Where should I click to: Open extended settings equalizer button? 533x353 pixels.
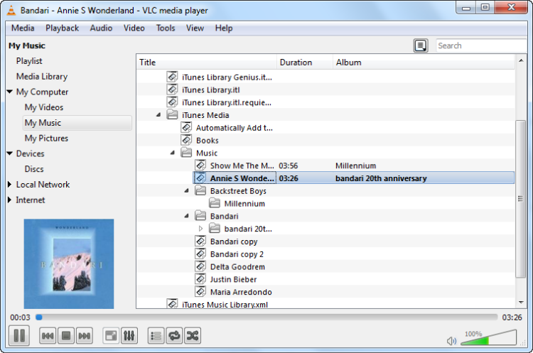pyautogui.click(x=129, y=336)
